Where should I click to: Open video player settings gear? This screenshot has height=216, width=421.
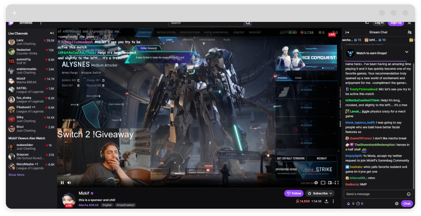[x=316, y=183]
